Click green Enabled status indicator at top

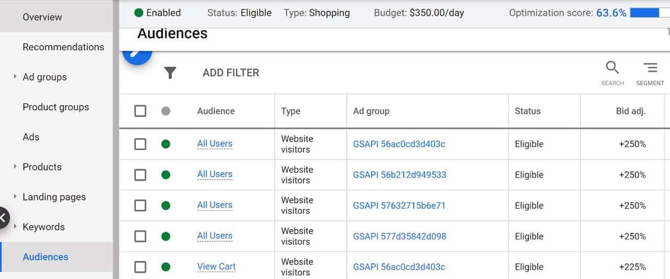(139, 13)
